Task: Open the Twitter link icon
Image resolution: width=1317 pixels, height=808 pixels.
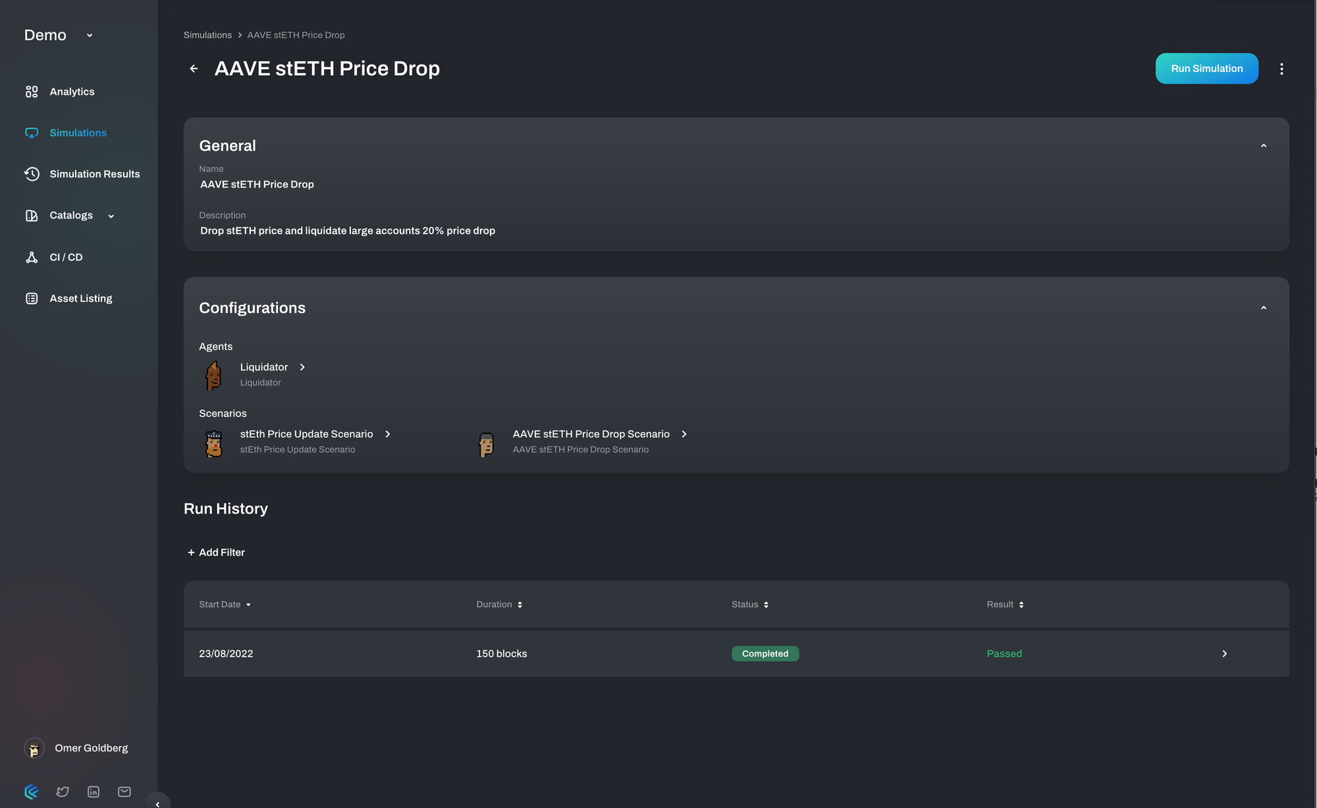Action: 63,792
